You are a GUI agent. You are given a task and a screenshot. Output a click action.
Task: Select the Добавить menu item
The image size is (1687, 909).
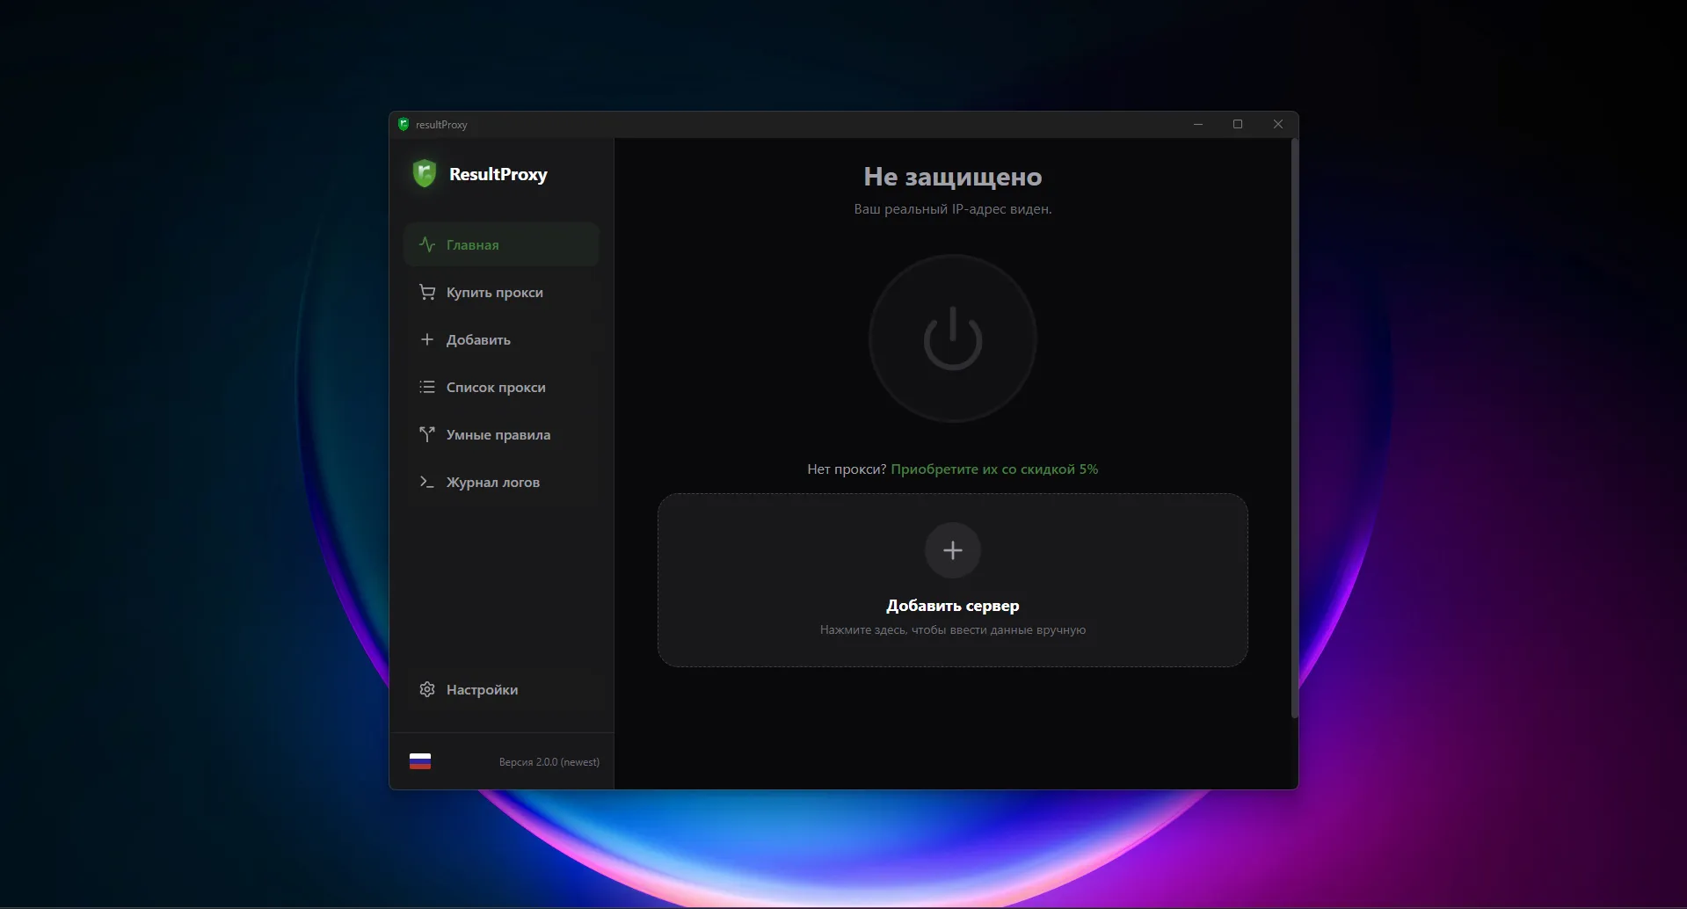(501, 339)
